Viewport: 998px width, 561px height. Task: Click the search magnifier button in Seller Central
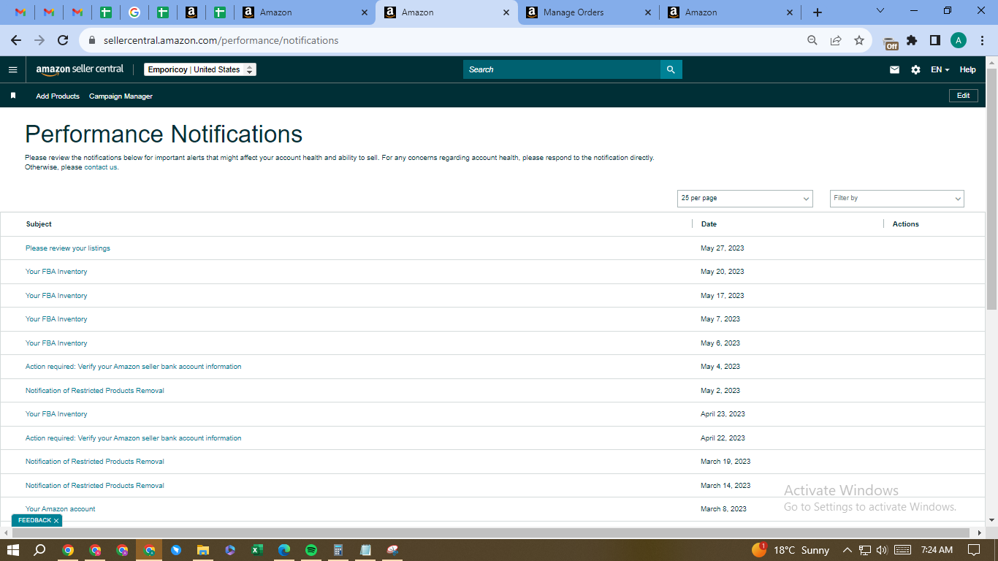(671, 69)
